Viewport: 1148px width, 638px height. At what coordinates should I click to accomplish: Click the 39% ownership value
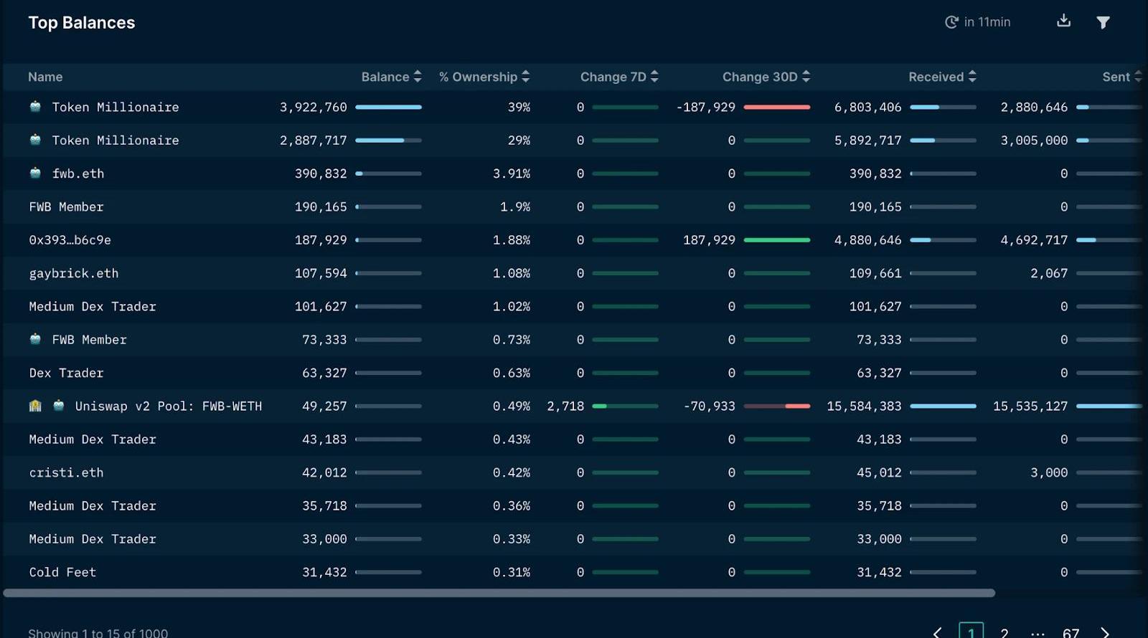pos(519,107)
